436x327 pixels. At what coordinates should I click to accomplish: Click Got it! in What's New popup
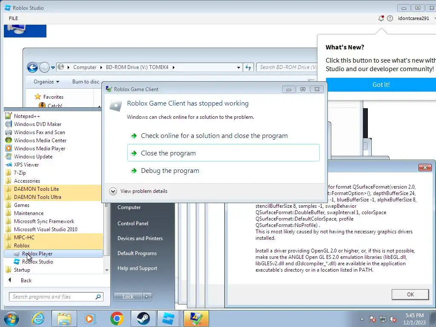point(381,85)
